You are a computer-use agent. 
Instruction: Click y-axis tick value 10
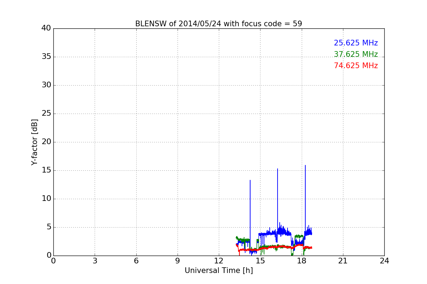(x=46, y=199)
